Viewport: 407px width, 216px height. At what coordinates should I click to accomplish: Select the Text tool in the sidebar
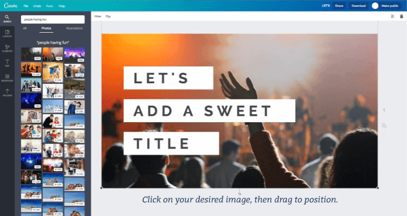tap(7, 63)
